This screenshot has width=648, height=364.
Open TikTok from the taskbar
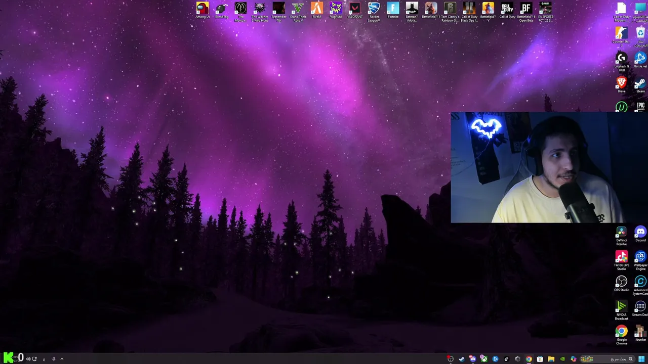click(x=506, y=359)
